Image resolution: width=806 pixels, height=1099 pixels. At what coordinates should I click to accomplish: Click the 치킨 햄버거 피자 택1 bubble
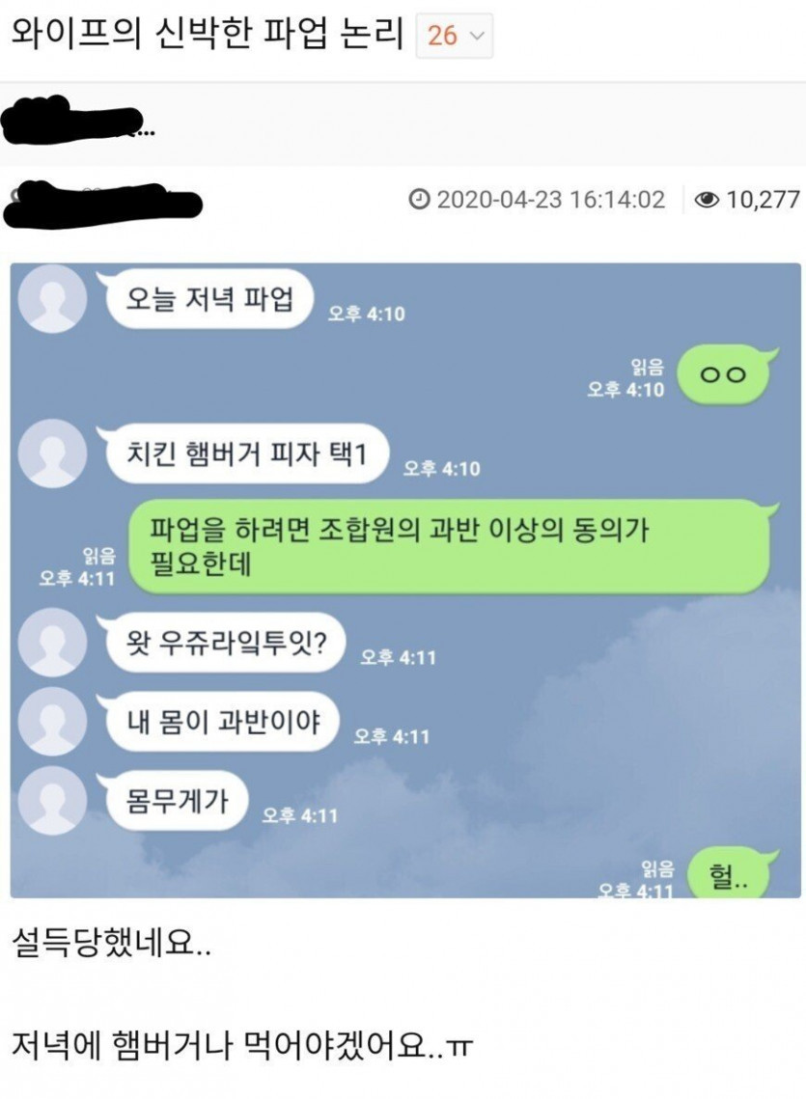click(x=246, y=454)
